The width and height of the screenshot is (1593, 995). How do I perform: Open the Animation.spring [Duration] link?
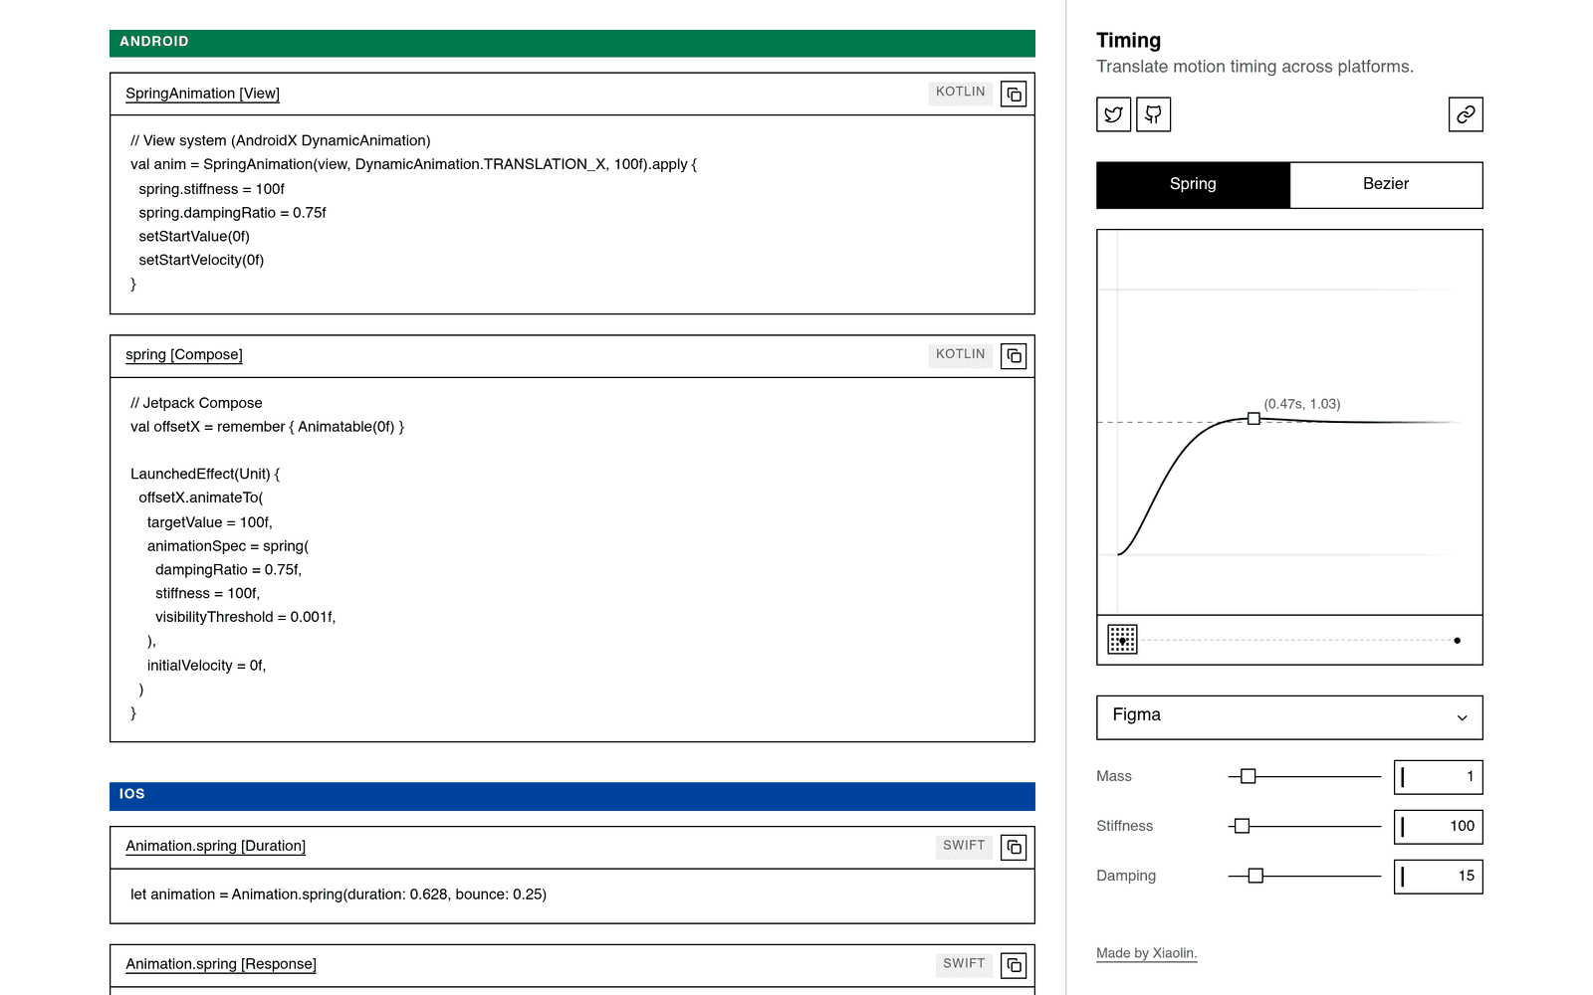point(215,846)
